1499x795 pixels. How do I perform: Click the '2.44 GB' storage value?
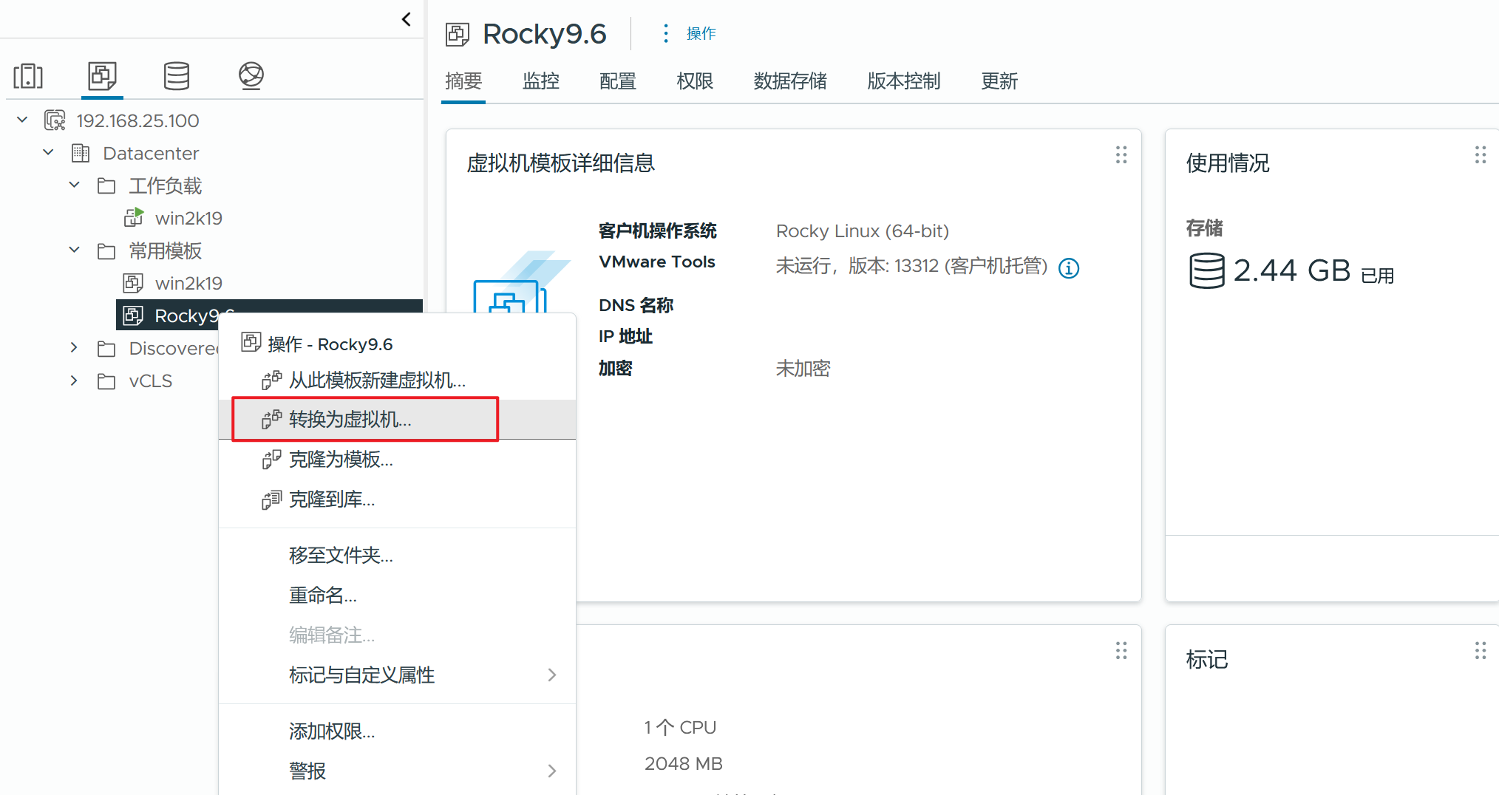click(x=1292, y=270)
